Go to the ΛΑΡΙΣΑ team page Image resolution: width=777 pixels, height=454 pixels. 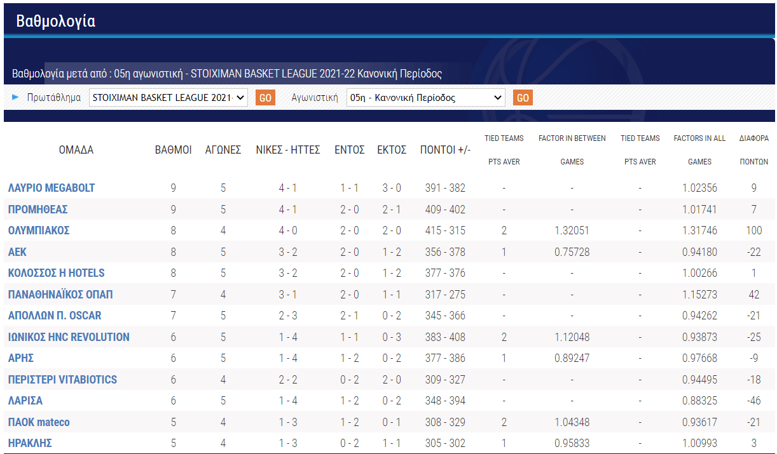tap(25, 401)
